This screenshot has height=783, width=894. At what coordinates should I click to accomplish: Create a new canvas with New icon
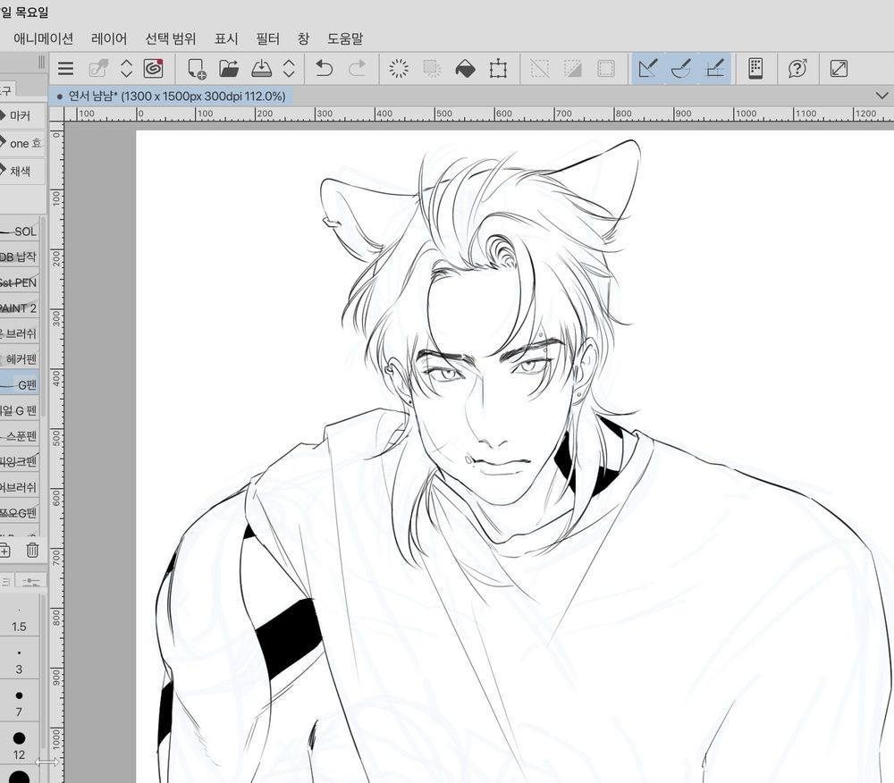(x=197, y=69)
